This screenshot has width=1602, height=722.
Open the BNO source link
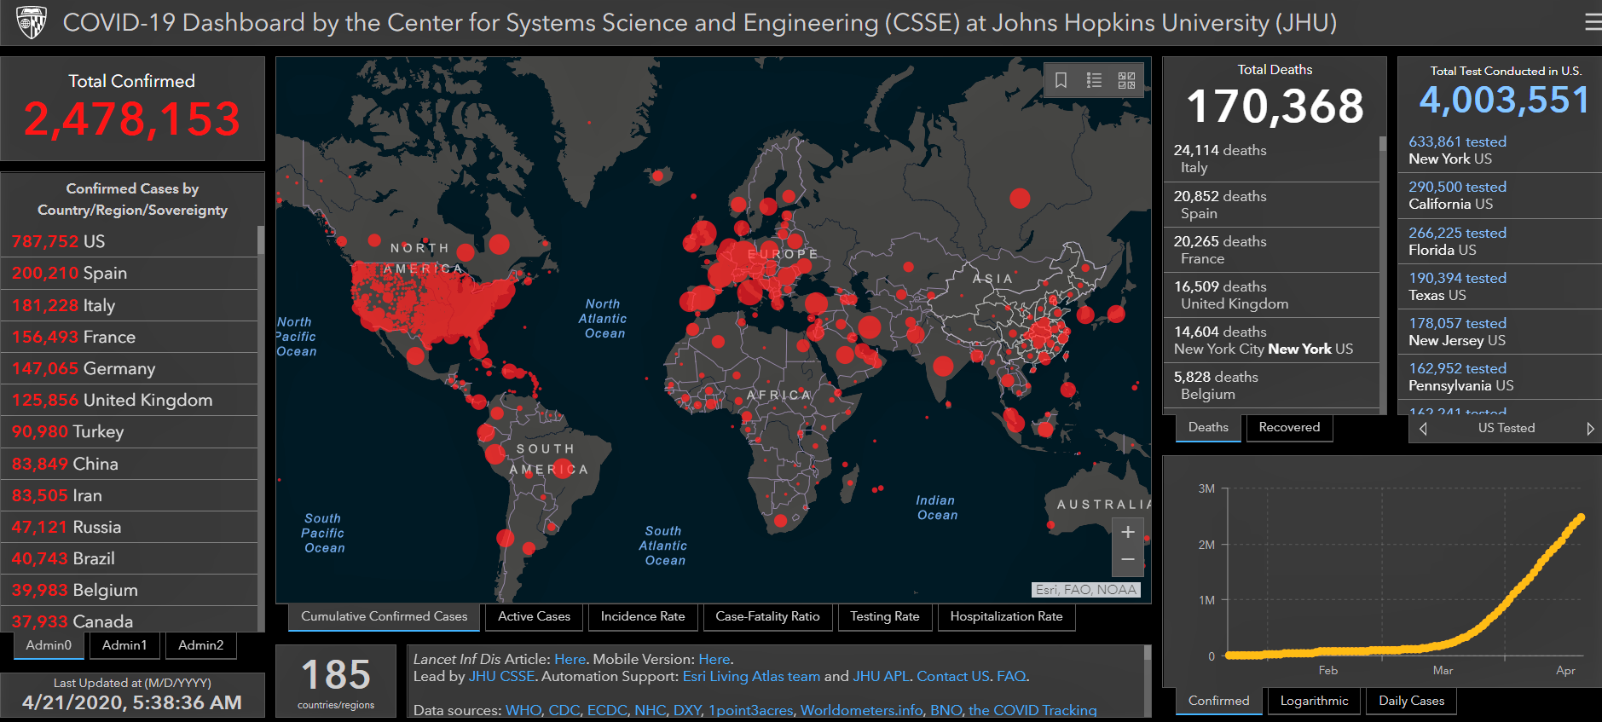(x=946, y=710)
